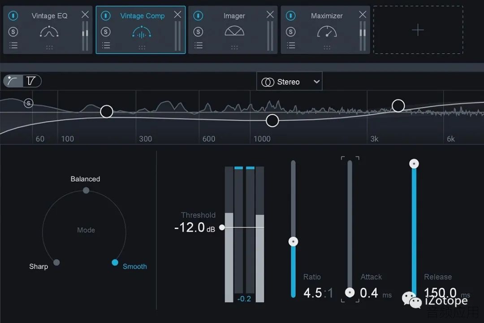The height and width of the screenshot is (323, 484).
Task: Click the -0.2 gain reduction readout
Action: (x=244, y=299)
